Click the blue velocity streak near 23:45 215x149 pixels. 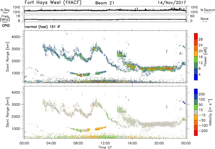point(184,102)
